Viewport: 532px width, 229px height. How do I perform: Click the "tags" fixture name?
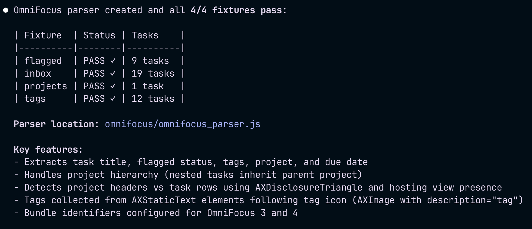point(35,99)
